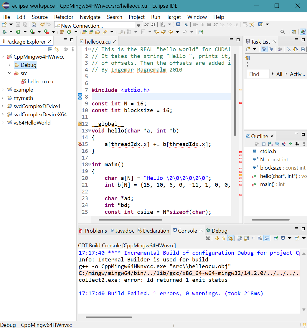
Task: Click the light bulb icon in the status bar
Action: 304,325
